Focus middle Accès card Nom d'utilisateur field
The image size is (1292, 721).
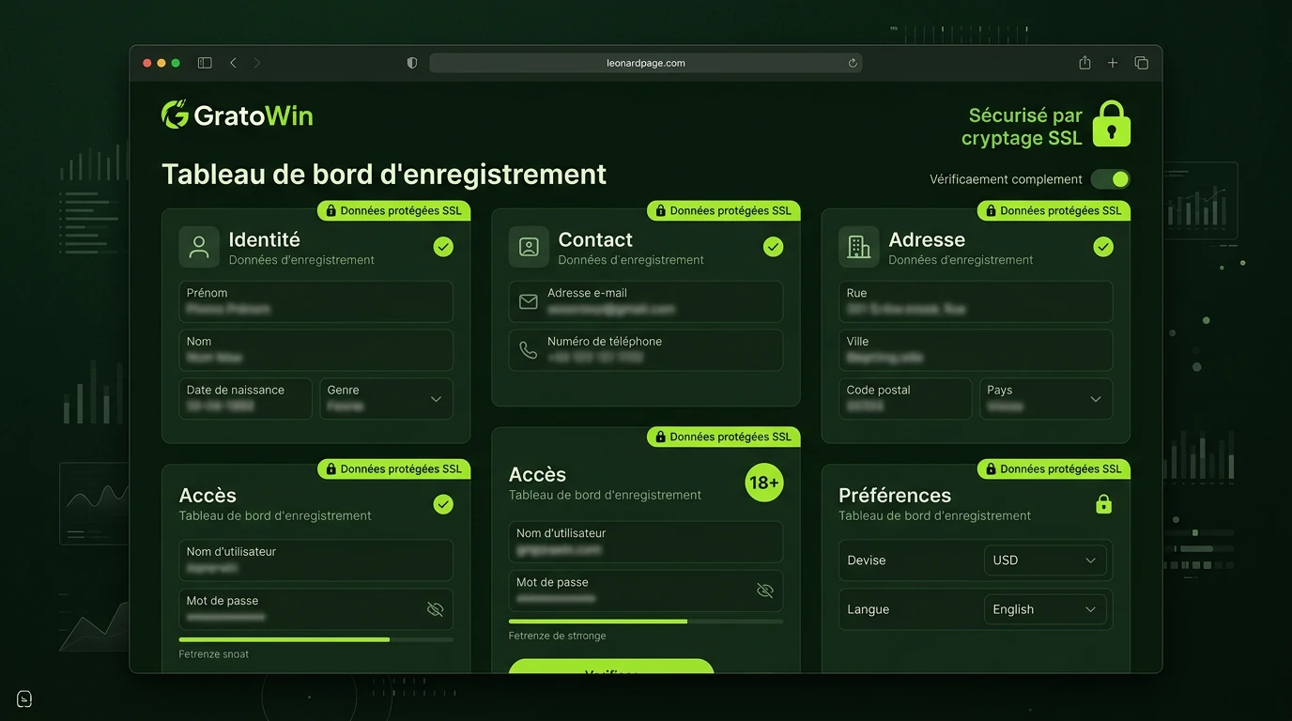[646, 542]
